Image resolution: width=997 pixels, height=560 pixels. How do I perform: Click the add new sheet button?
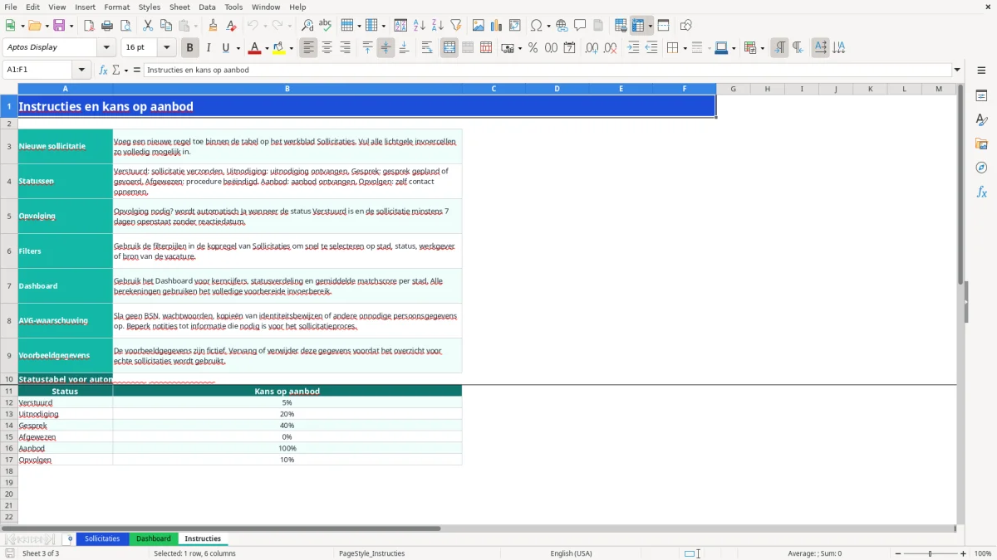tap(70, 538)
